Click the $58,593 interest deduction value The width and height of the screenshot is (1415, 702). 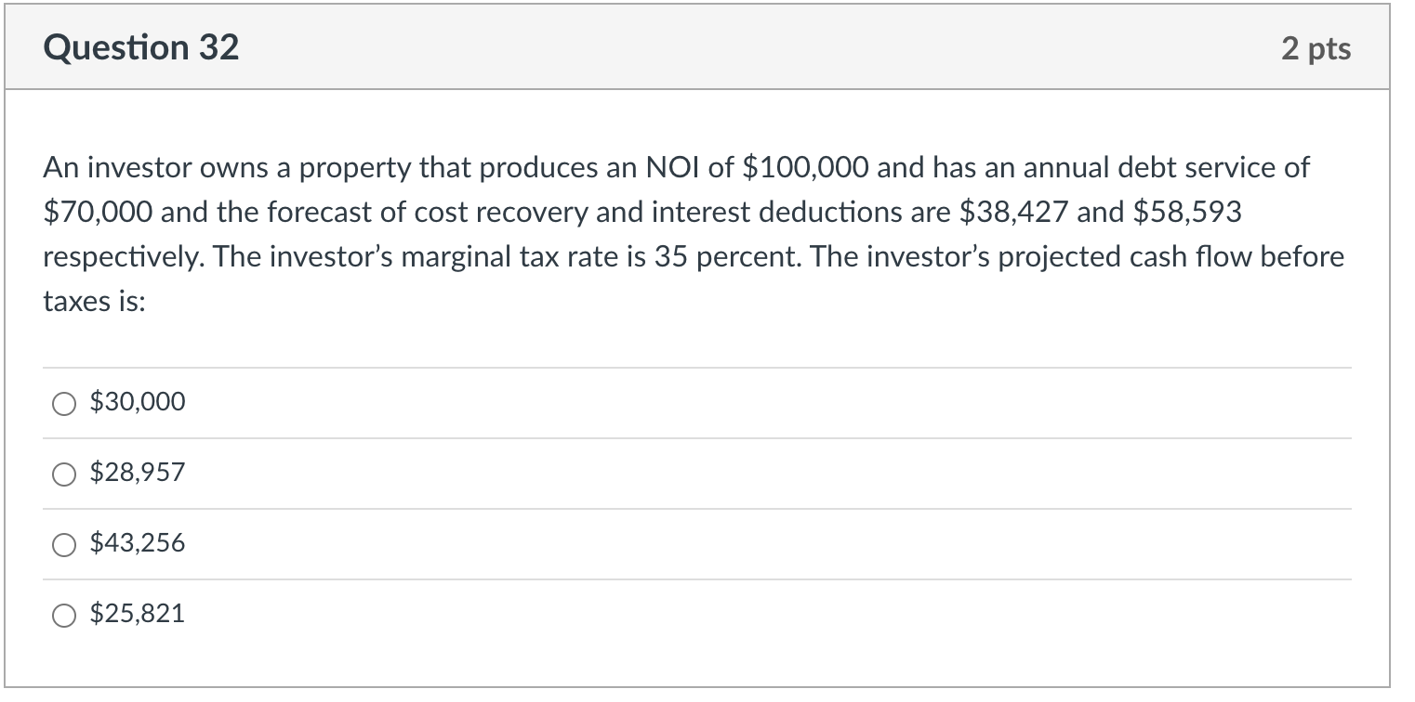[1188, 213]
